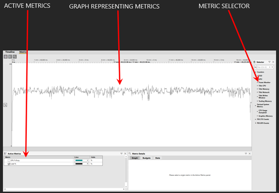Toggle the GPU % Busy checkbox
Image resolution: width=279 pixels, height=193 pixels.
(9, 161)
